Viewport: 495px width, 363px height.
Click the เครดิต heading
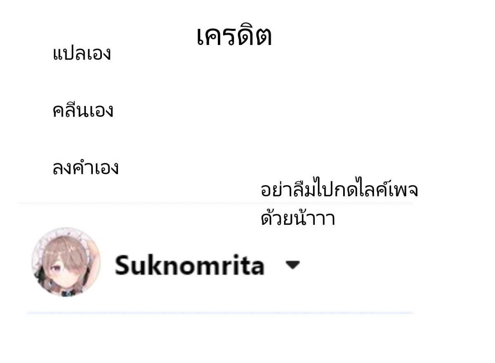click(234, 36)
